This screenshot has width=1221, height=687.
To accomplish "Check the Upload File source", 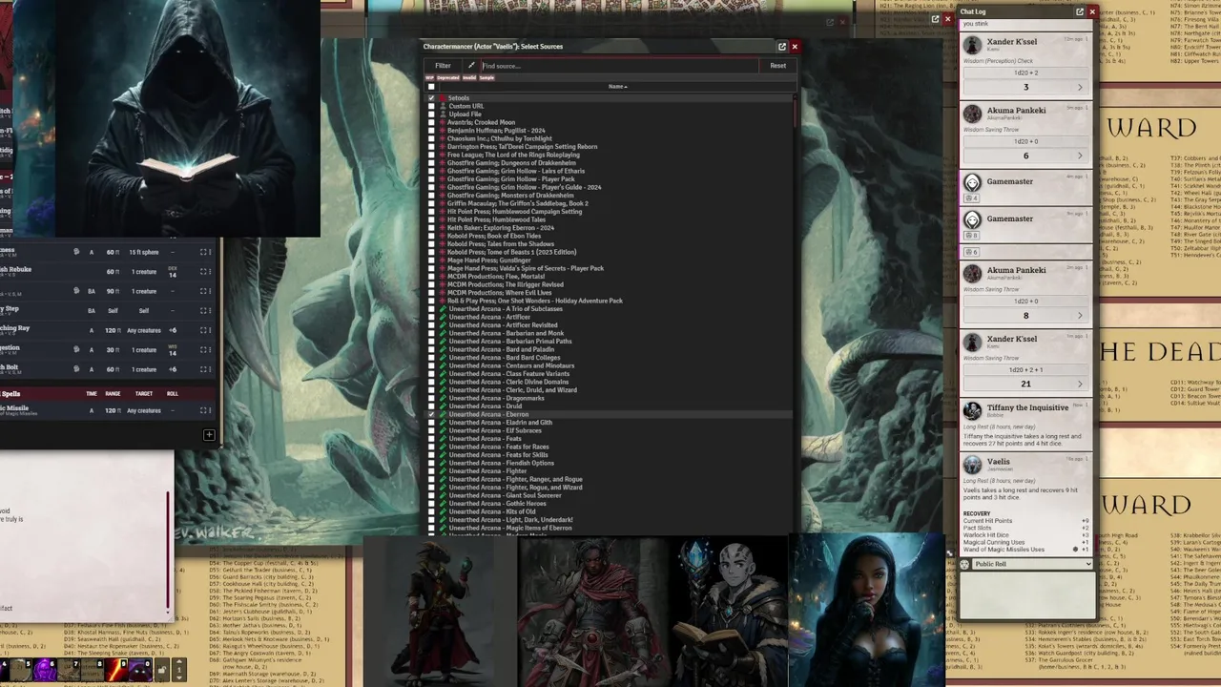I will [431, 114].
